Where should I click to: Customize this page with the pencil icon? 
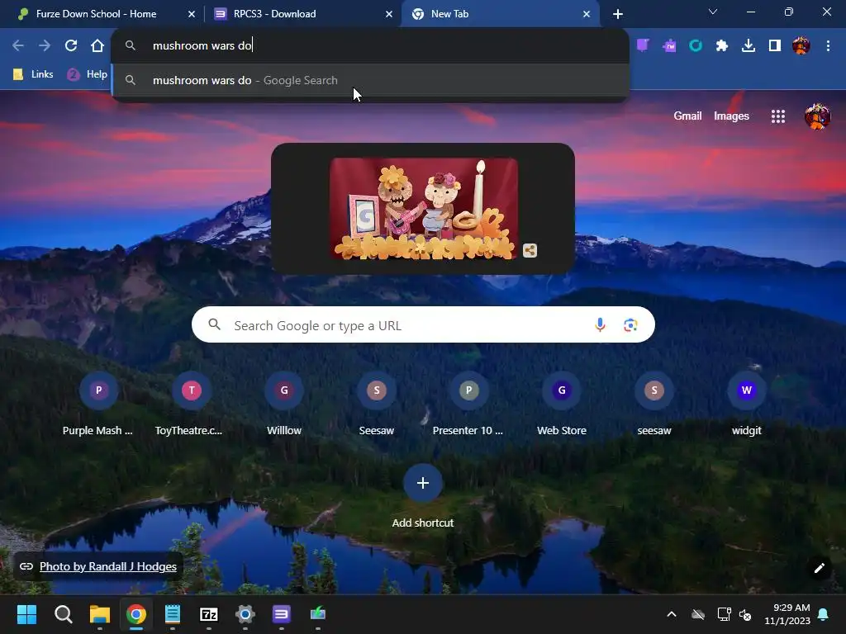coord(819,568)
